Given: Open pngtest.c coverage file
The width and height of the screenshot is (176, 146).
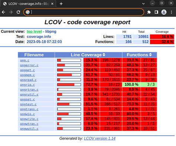Looking at the screenshot, I should tap(28, 104).
